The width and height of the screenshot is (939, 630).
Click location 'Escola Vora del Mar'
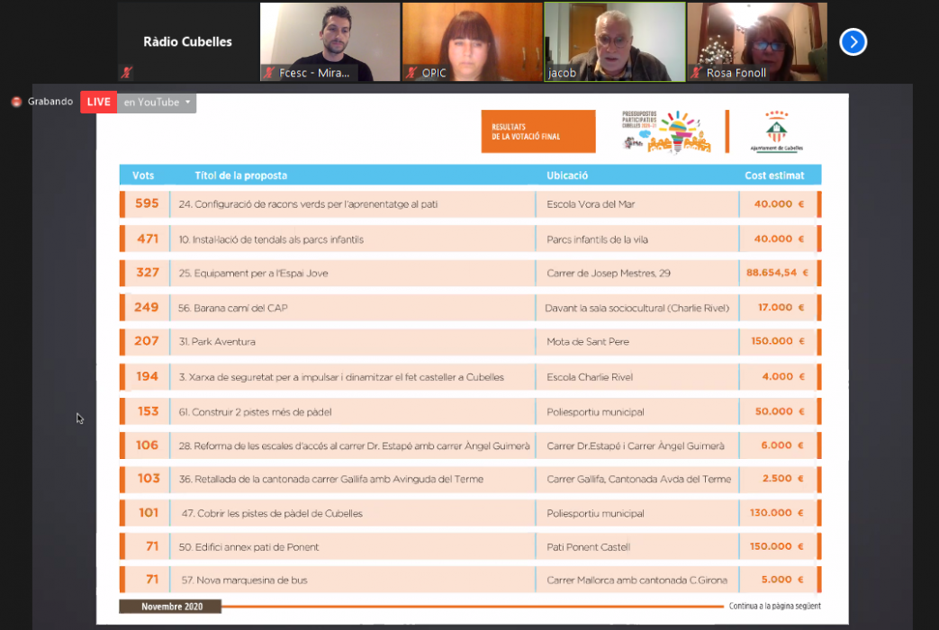click(591, 204)
